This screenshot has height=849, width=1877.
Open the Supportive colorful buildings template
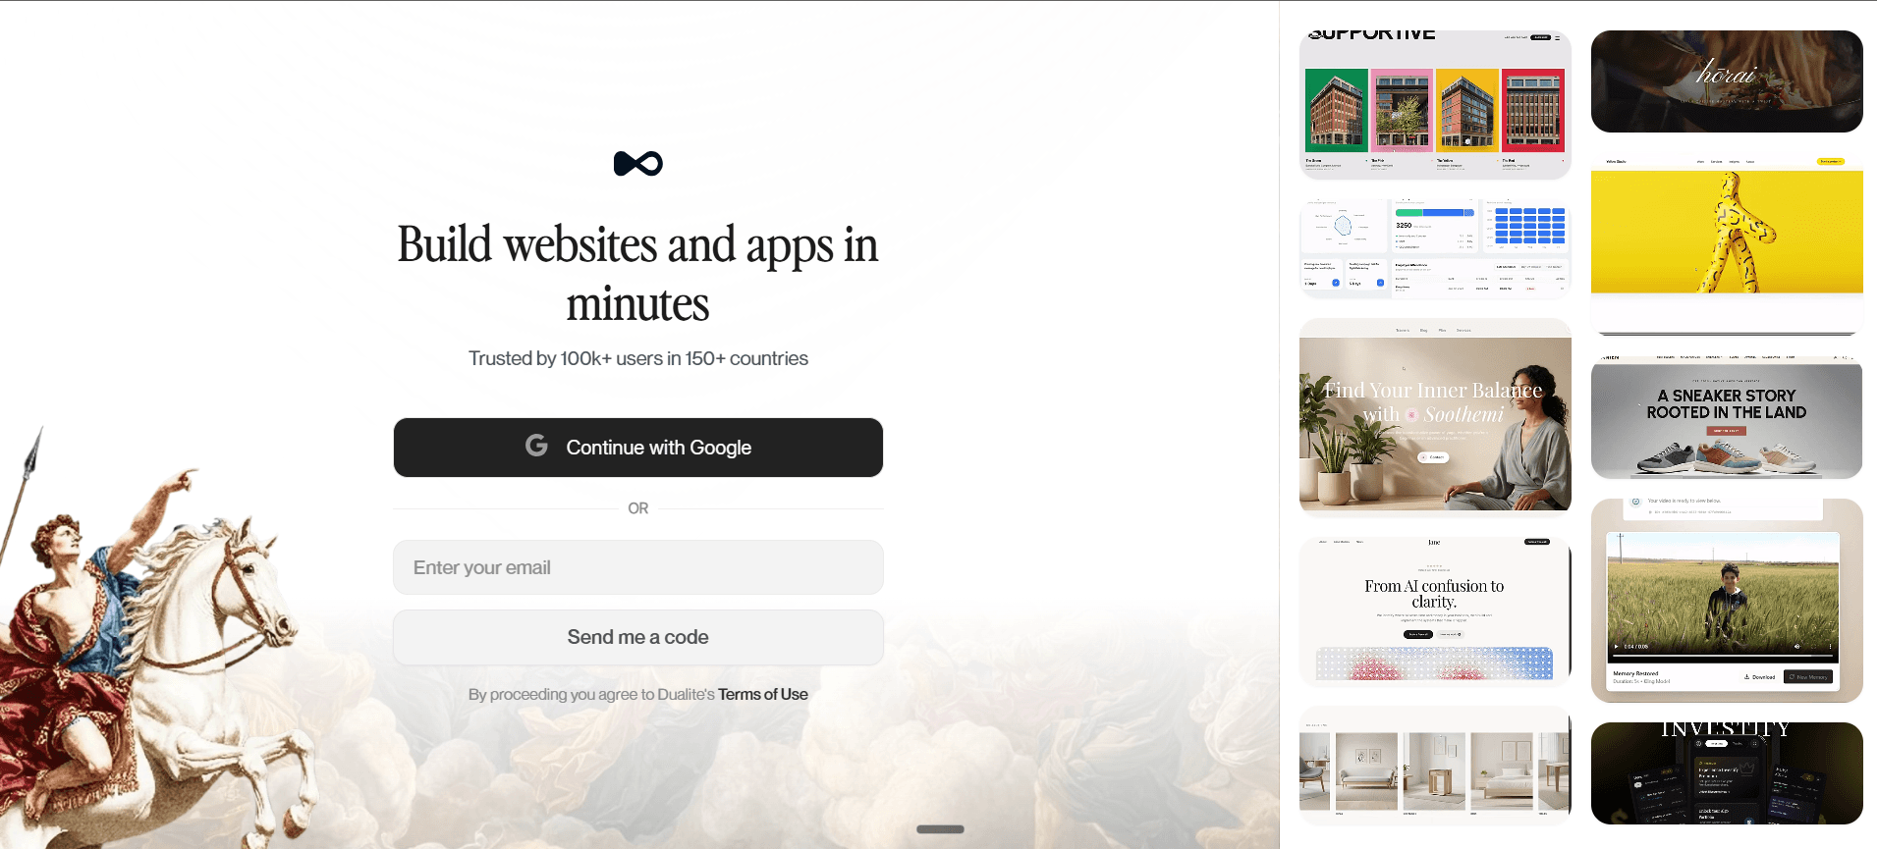tap(1435, 104)
